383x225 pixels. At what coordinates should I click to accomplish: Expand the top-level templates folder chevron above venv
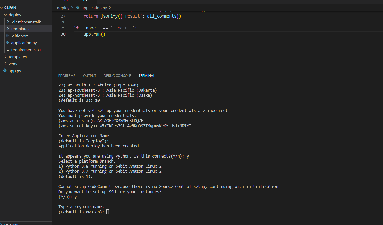pyautogui.click(x=5, y=57)
